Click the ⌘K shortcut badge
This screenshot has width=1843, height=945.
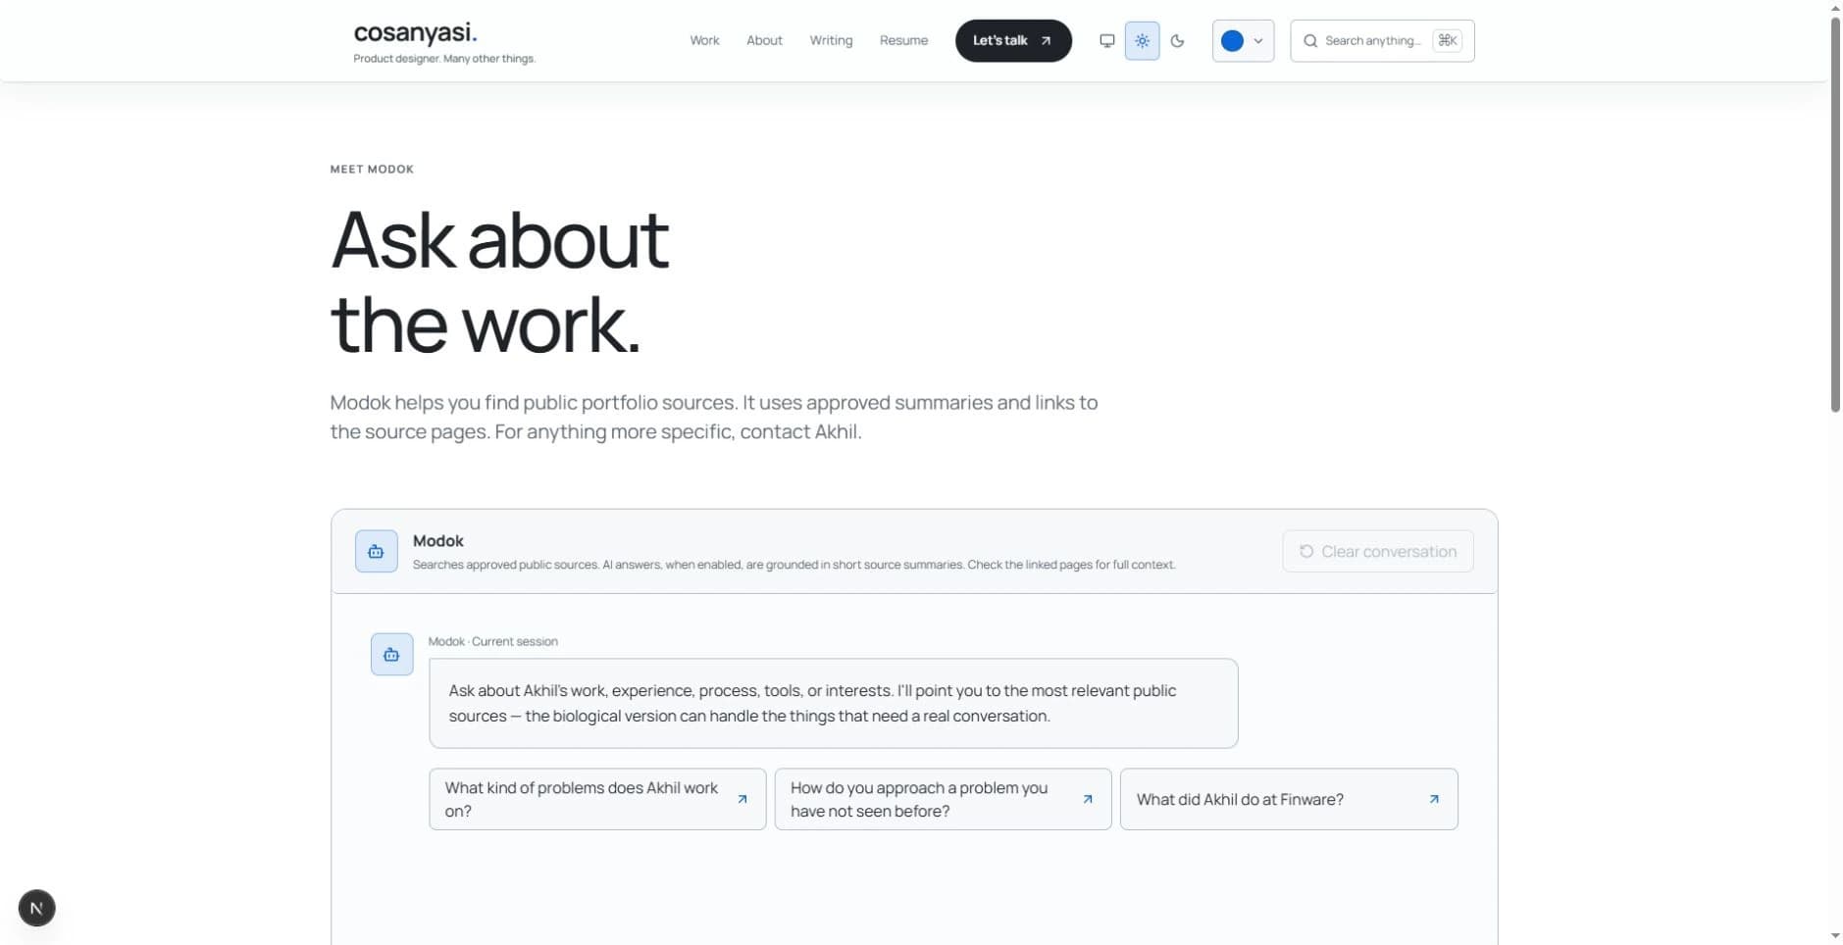[1447, 40]
